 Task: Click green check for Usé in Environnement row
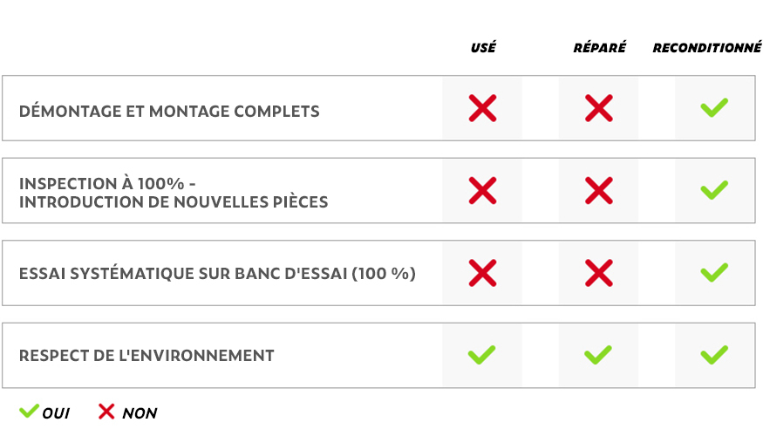coord(482,355)
